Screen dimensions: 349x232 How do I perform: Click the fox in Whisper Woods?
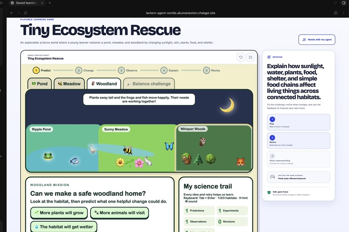(x=241, y=162)
